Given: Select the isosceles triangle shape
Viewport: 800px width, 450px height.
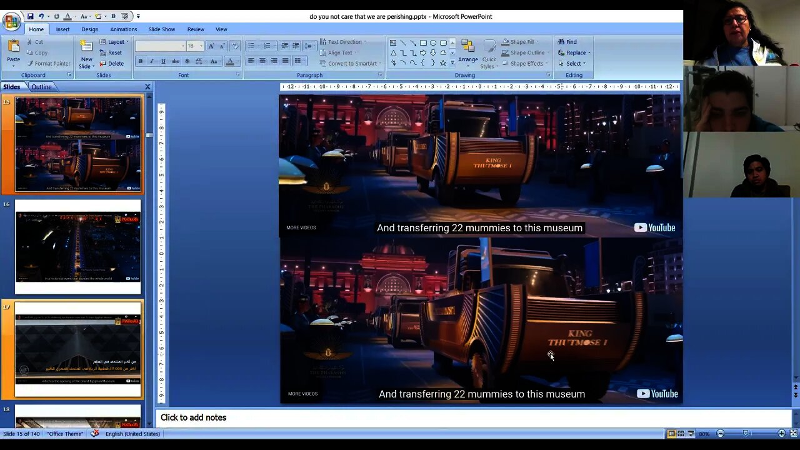Looking at the screenshot, I should coord(393,52).
